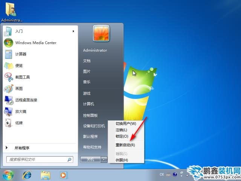Open the Administrator folder desktop icon
This screenshot has height=181, width=241.
click(11, 9)
